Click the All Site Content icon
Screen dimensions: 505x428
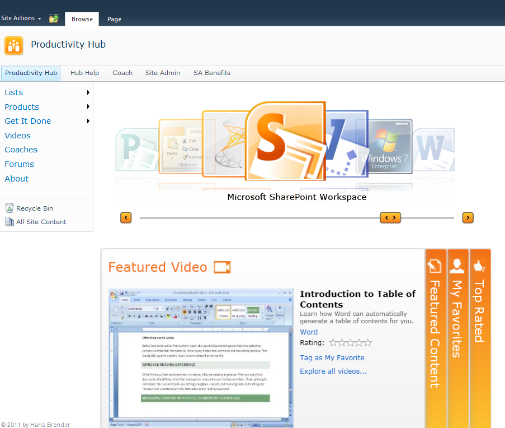9,222
